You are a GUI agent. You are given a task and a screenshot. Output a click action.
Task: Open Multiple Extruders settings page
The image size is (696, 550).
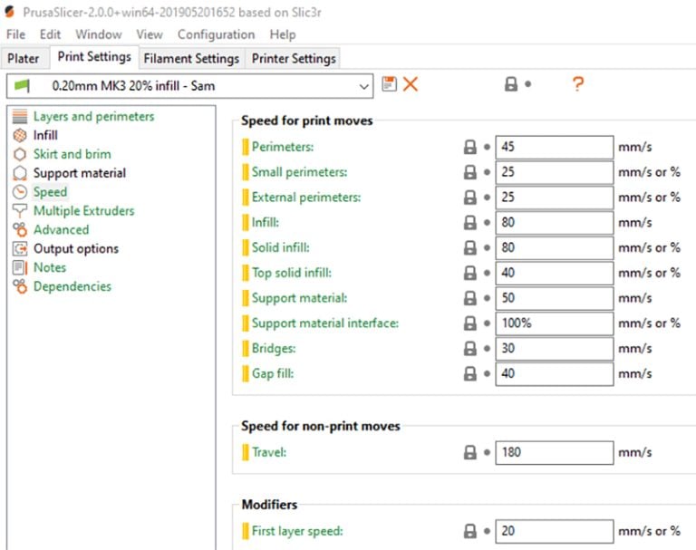pyautogui.click(x=84, y=211)
